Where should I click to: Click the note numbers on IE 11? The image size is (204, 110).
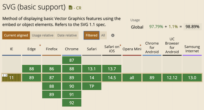[x=4, y=75]
